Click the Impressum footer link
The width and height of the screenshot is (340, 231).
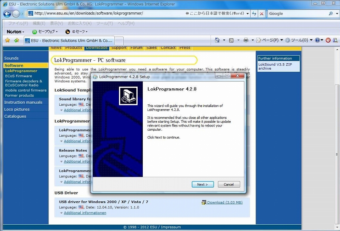(x=171, y=227)
